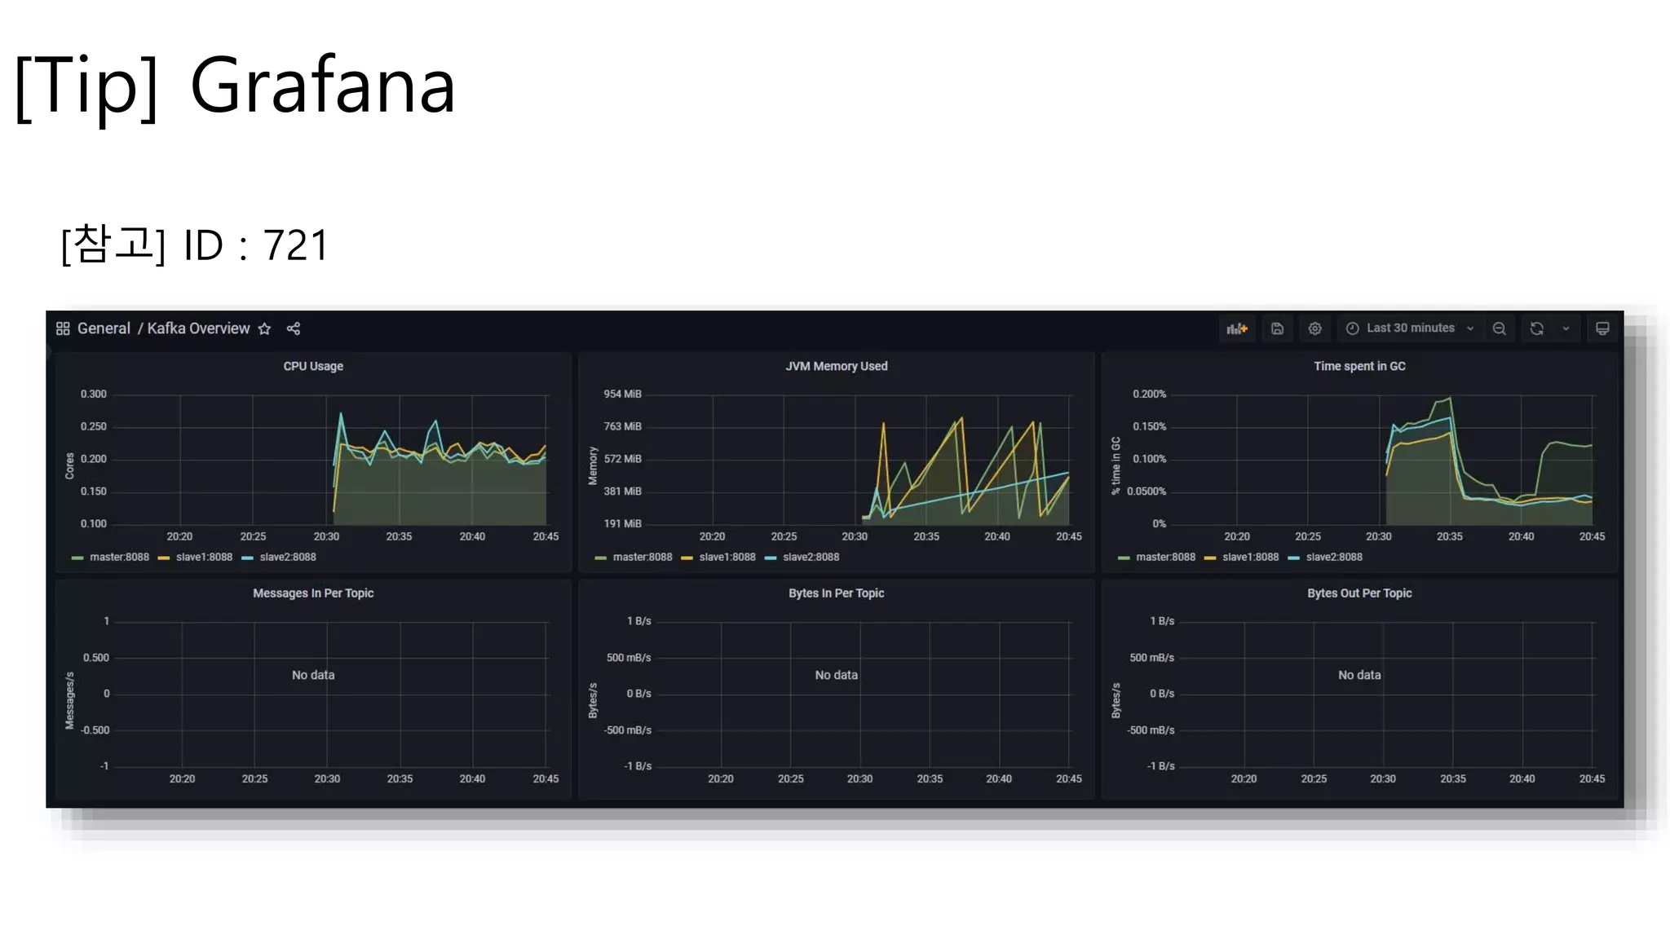
Task: Save the dashboard with disk icon
Action: click(1277, 328)
